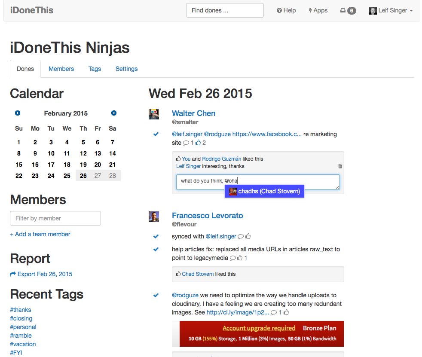Go to next month in calendar
Screen dimensions: 422x357
point(114,113)
